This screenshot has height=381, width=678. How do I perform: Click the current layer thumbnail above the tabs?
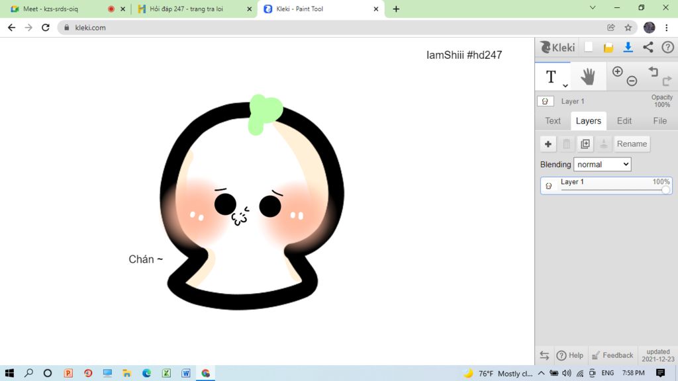[546, 101]
